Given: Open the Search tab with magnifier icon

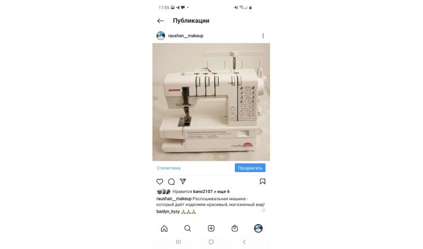Looking at the screenshot, I should (188, 228).
